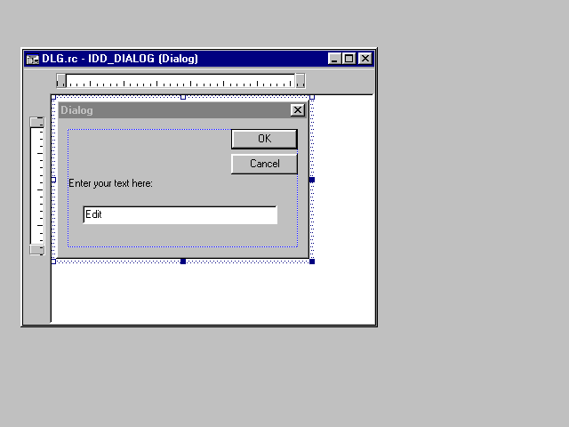Click the X button on the Dialog title bar
Viewport: 569px width, 427px height.
(298, 110)
